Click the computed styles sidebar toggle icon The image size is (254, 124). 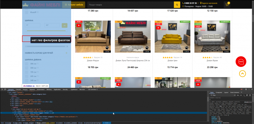249,95
